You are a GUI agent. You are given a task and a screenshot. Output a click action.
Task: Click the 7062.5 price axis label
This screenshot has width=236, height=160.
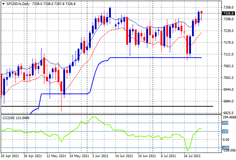point(228,66)
